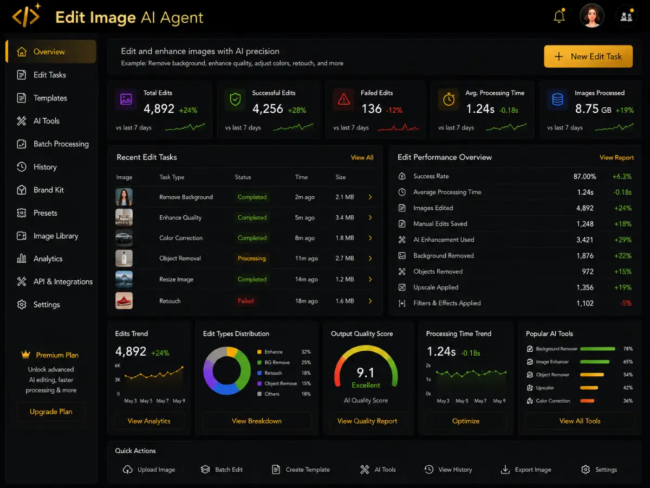Screen dimensions: 650x488
Task: Click the Images Processed database icon
Action: 557,100
